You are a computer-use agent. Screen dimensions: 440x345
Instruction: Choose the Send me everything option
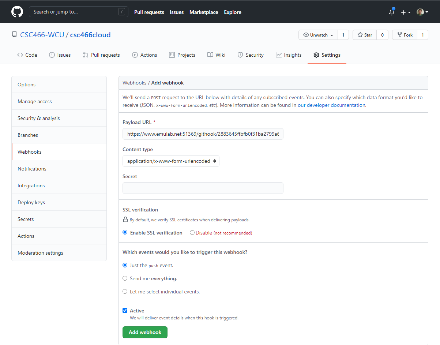[x=125, y=278]
